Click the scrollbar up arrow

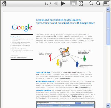[108, 9]
